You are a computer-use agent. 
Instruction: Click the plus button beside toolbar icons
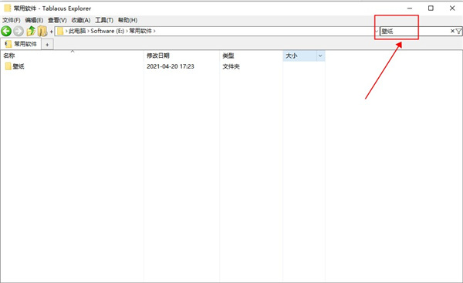pos(51,32)
